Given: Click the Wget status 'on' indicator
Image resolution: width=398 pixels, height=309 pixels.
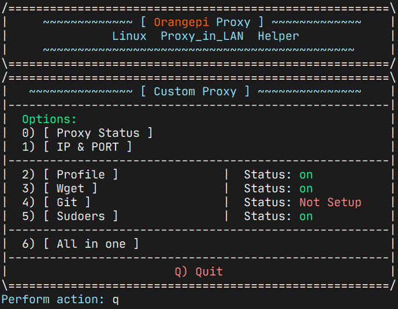Looking at the screenshot, I should [x=306, y=189].
